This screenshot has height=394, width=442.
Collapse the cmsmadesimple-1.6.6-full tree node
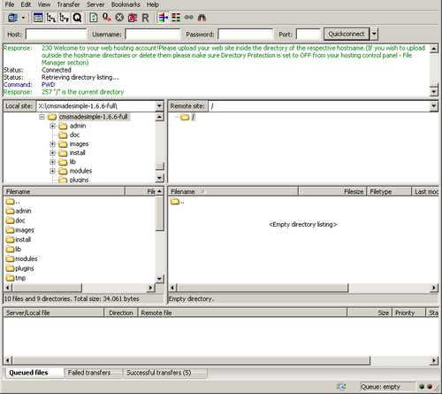tap(42, 117)
